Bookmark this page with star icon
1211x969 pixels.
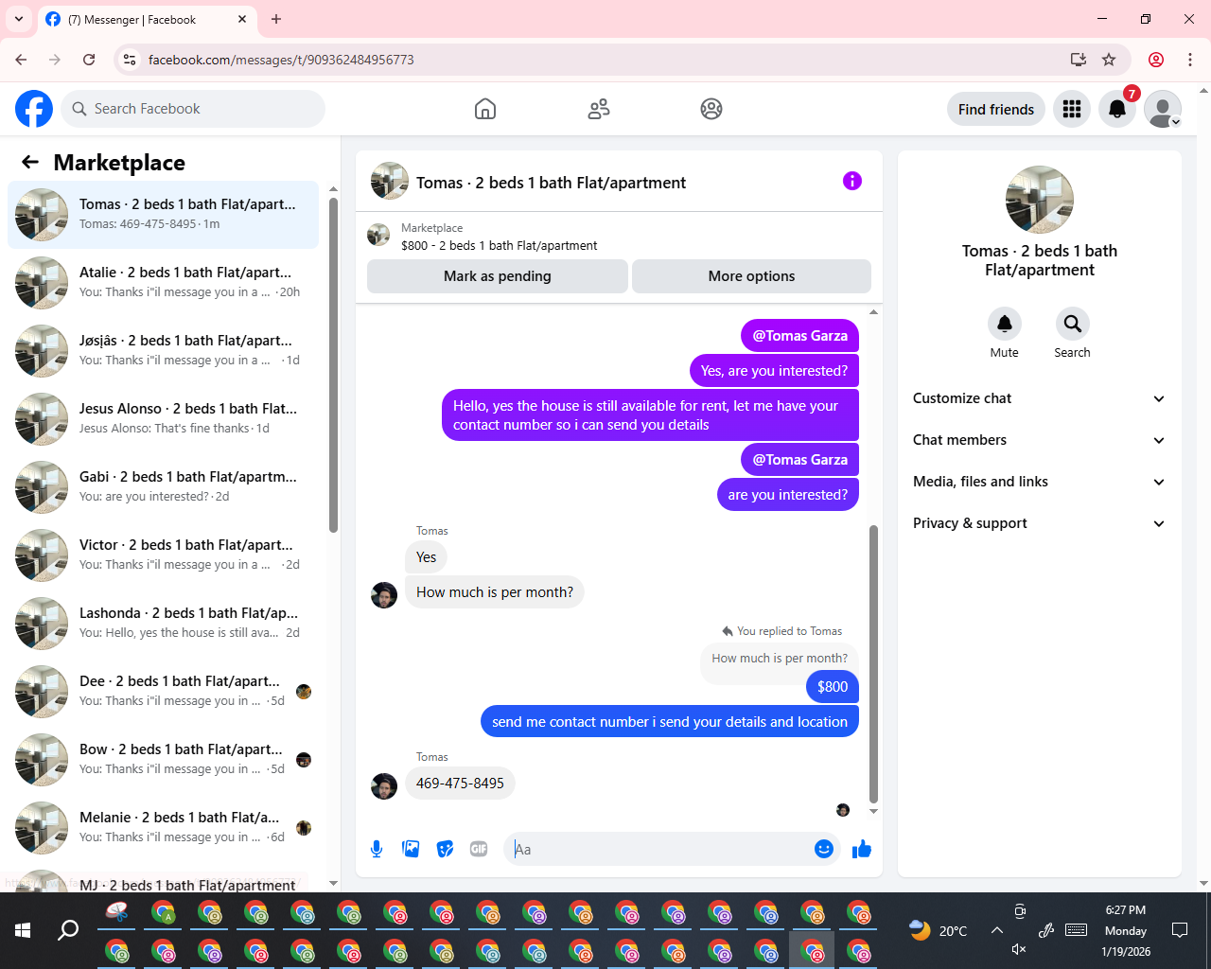click(1109, 60)
